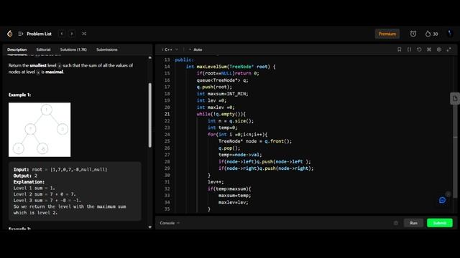Click the 'q.push(root);' code line
Image resolution: width=460 pixels, height=258 pixels.
click(214, 87)
